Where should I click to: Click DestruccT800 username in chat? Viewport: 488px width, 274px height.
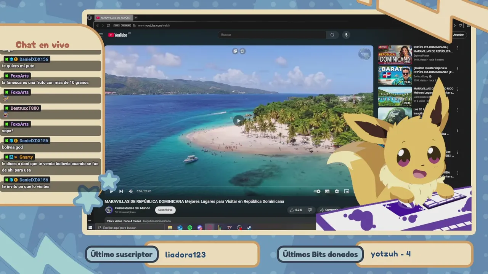[25, 108]
